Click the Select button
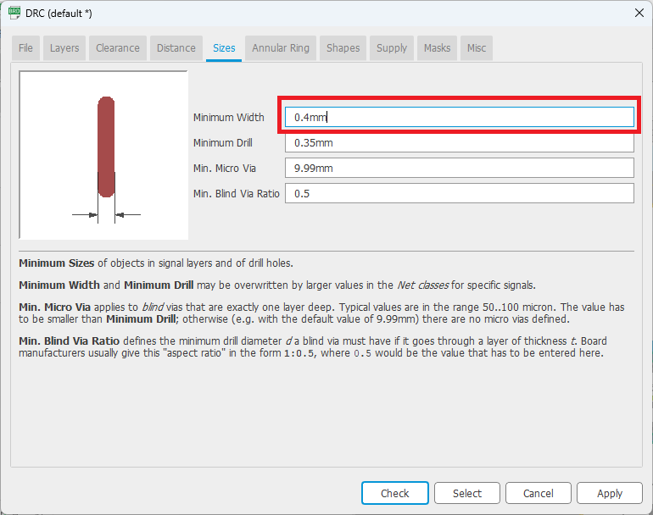 tap(466, 493)
